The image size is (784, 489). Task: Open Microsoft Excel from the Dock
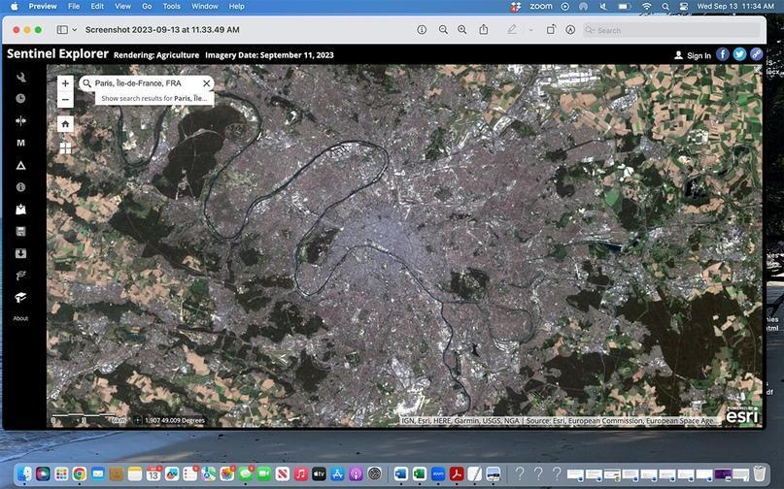419,473
